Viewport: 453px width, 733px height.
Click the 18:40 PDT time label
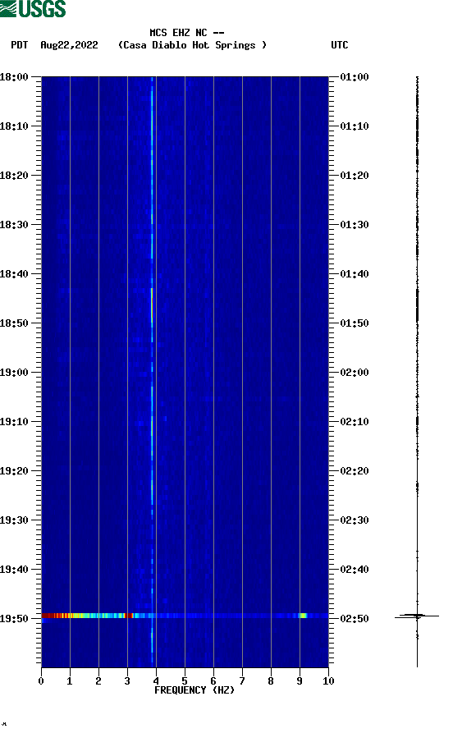coord(14,274)
